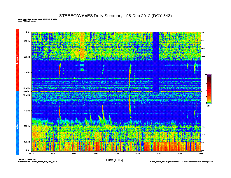Click the 10kHz label on Behind panel
The height and width of the screenshot is (178, 231).
(27, 142)
